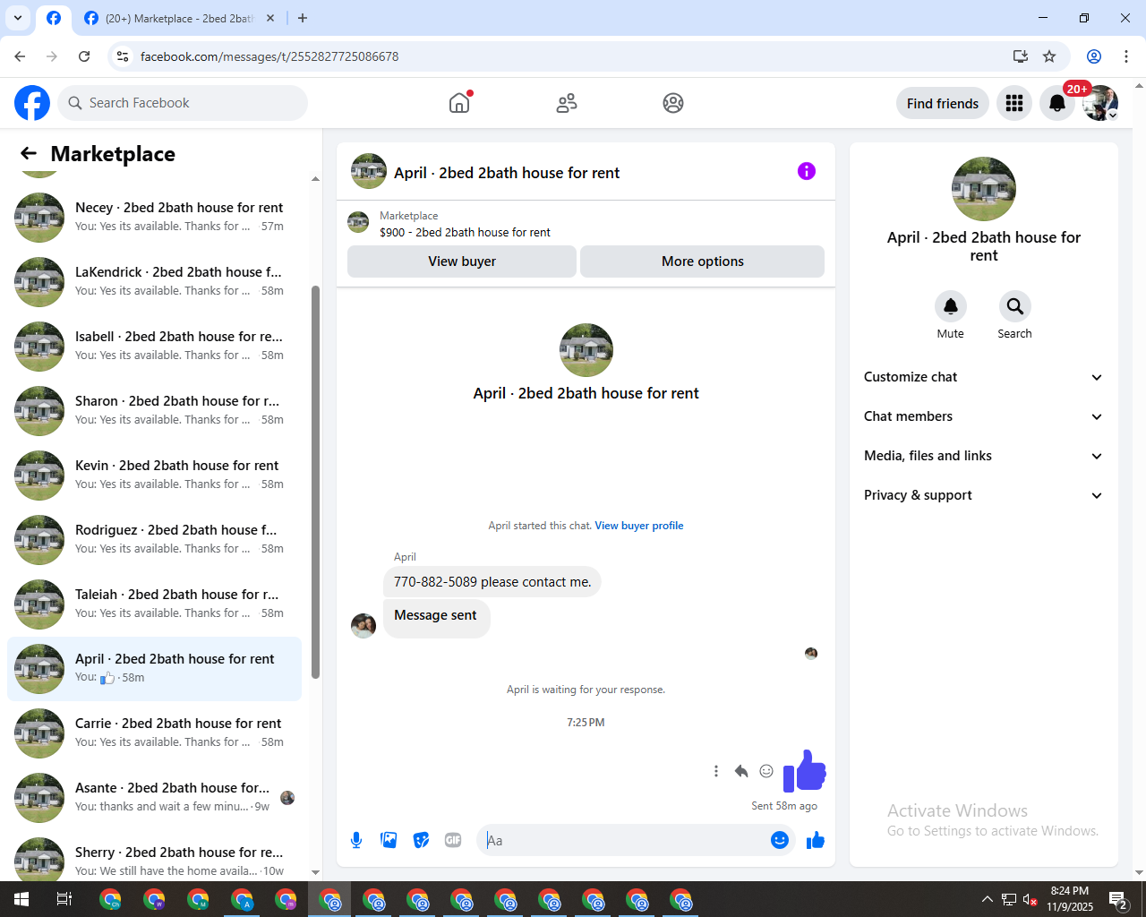Screen dimensions: 1146x917
Task: Click the Search Facebook field
Action: pyautogui.click(x=183, y=103)
